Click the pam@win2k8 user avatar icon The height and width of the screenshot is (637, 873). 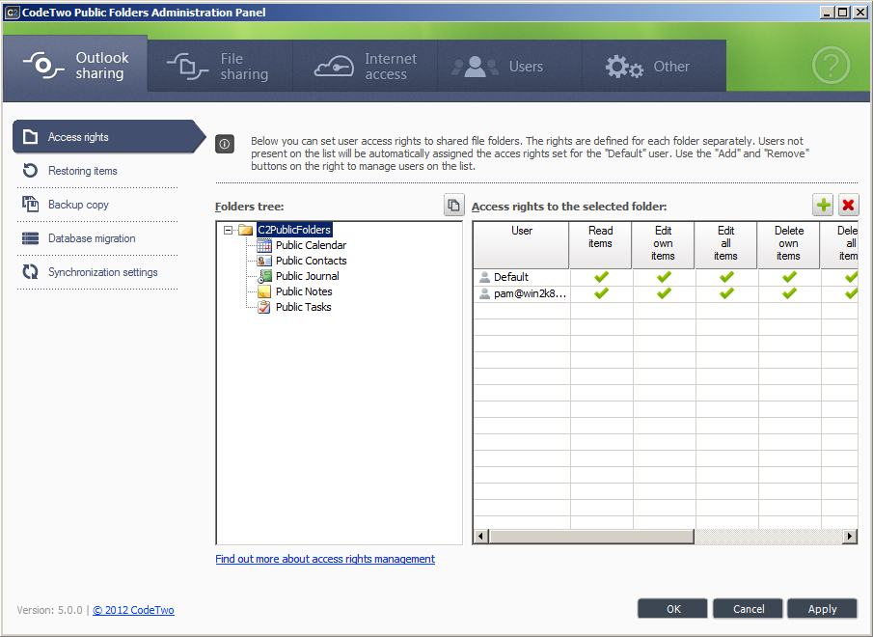pos(484,293)
